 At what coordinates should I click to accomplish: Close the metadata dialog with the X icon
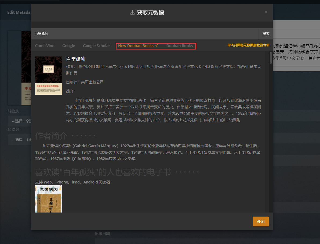click(266, 12)
